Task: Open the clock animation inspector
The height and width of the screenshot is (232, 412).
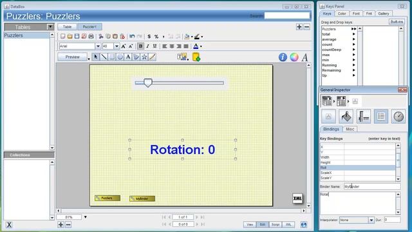Action: point(398,116)
